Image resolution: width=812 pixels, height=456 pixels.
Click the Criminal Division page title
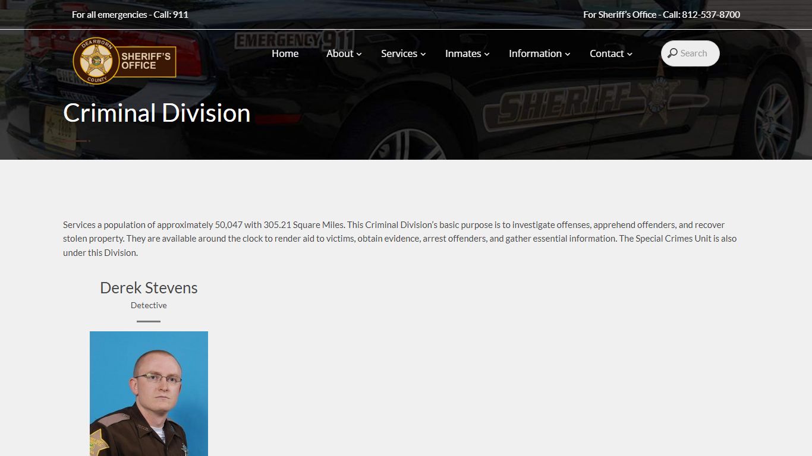pos(156,113)
